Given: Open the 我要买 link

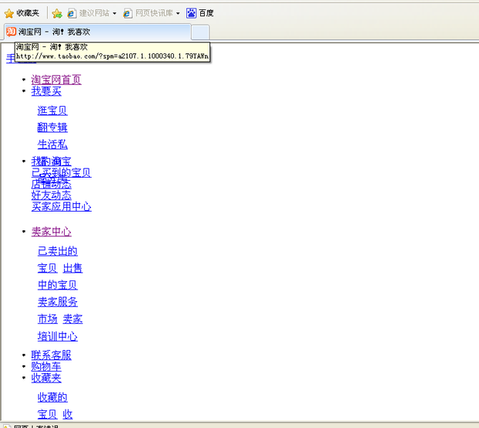Looking at the screenshot, I should (46, 91).
